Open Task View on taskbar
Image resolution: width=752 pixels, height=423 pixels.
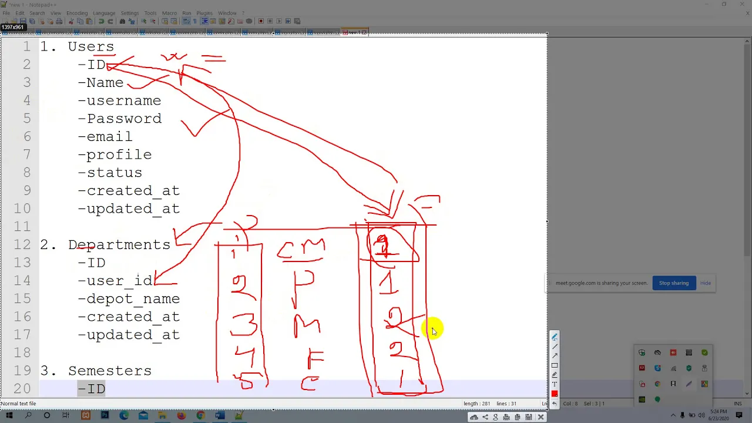(65, 415)
